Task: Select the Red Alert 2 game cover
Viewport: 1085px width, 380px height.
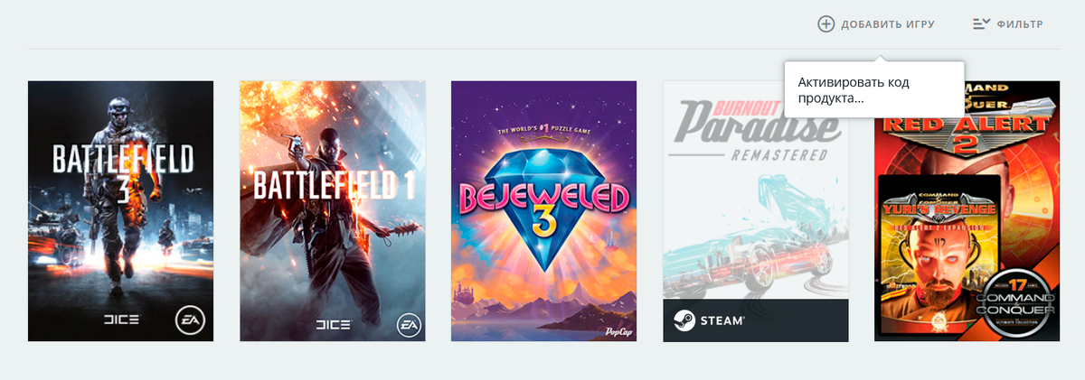Action: tap(967, 211)
